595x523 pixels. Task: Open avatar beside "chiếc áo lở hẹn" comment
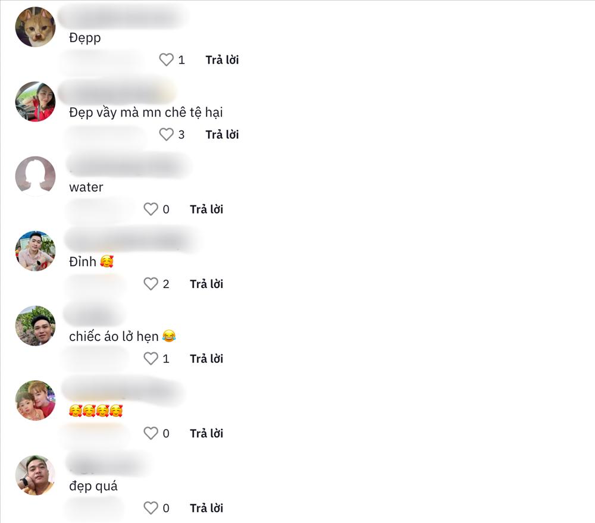[x=35, y=326]
